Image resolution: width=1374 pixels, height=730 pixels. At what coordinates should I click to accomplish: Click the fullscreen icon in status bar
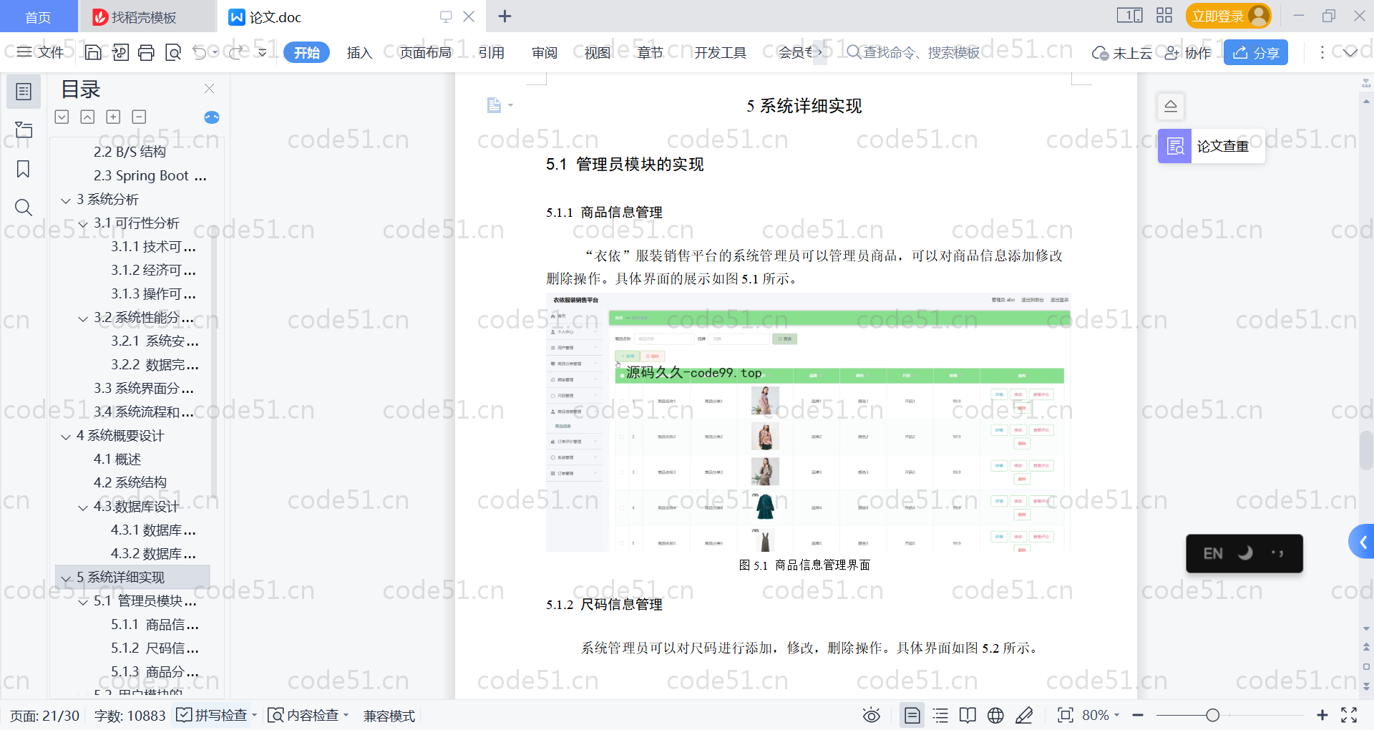point(1349,715)
